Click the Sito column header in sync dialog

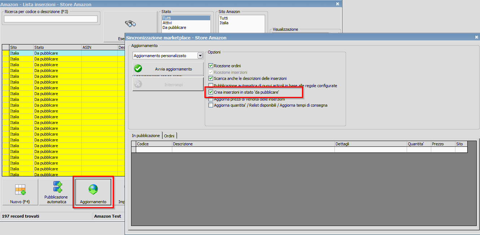pos(461,144)
